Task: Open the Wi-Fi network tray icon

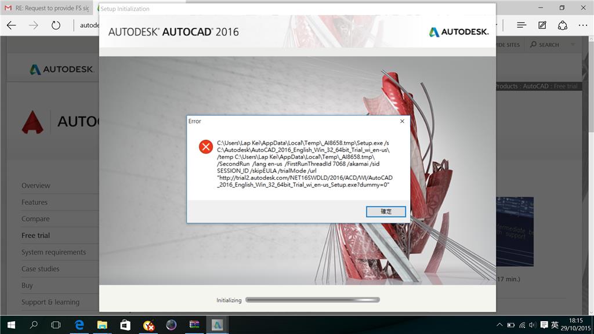Action: (522, 325)
